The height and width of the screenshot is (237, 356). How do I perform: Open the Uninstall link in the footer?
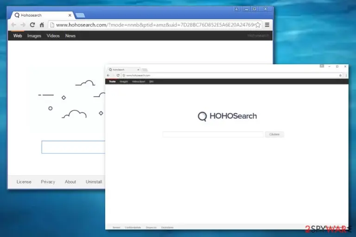[x=94, y=182]
